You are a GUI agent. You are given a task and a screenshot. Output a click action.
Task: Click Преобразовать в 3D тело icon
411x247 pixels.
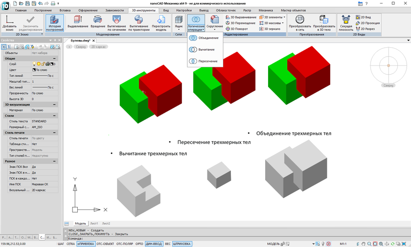[x=324, y=20]
